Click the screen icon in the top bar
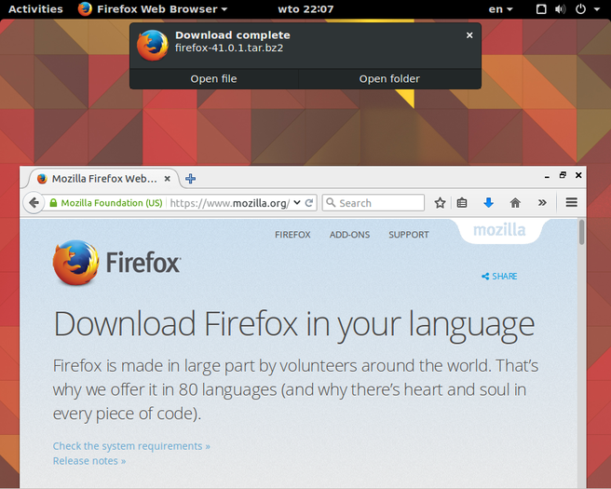The height and width of the screenshot is (489, 611). coord(541,9)
